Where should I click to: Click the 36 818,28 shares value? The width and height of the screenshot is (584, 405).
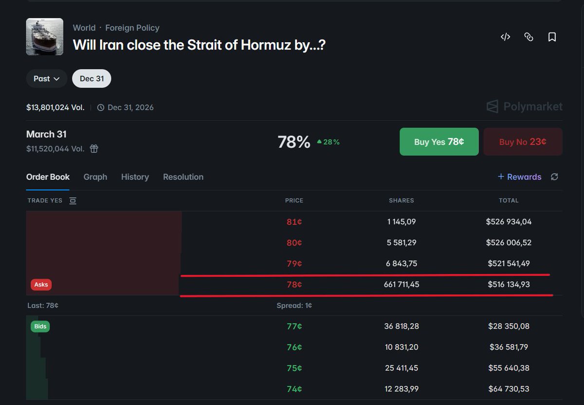click(x=401, y=326)
